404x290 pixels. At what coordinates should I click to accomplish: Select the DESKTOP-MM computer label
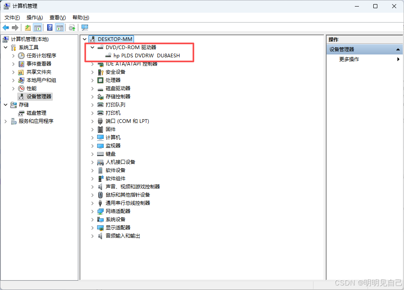(x=115, y=39)
